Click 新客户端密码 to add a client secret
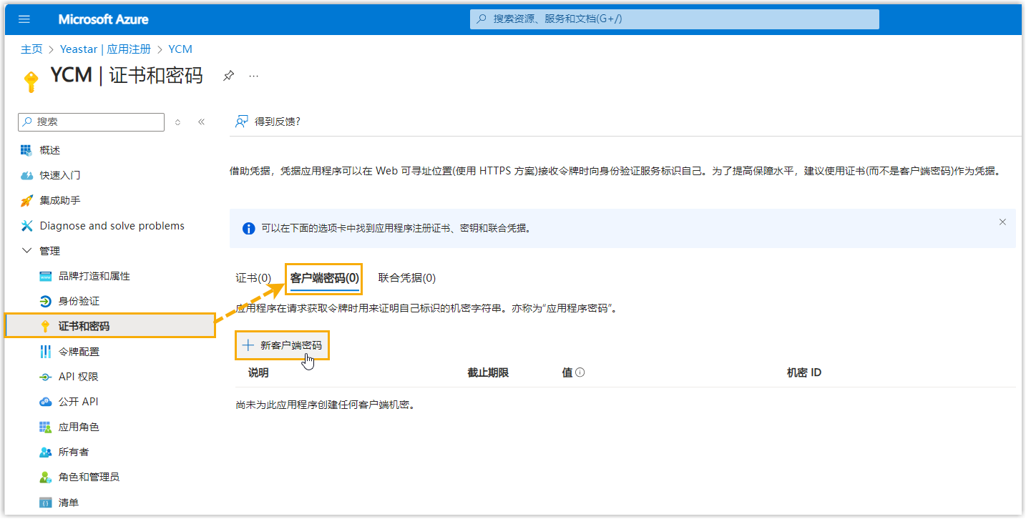 tap(283, 345)
